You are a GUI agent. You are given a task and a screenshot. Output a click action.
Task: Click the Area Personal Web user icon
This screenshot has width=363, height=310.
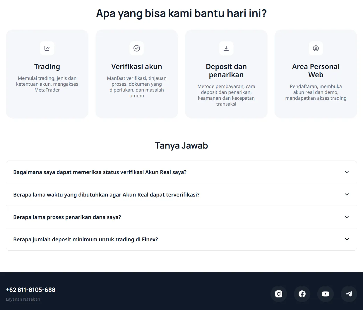(316, 48)
